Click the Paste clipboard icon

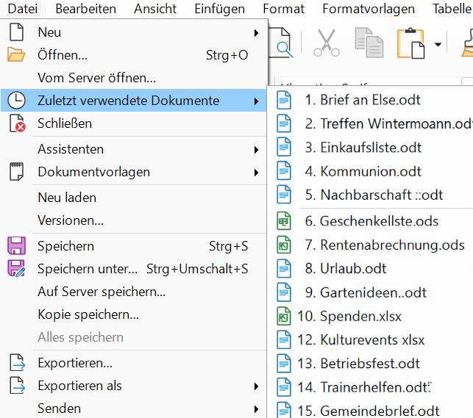(x=411, y=43)
